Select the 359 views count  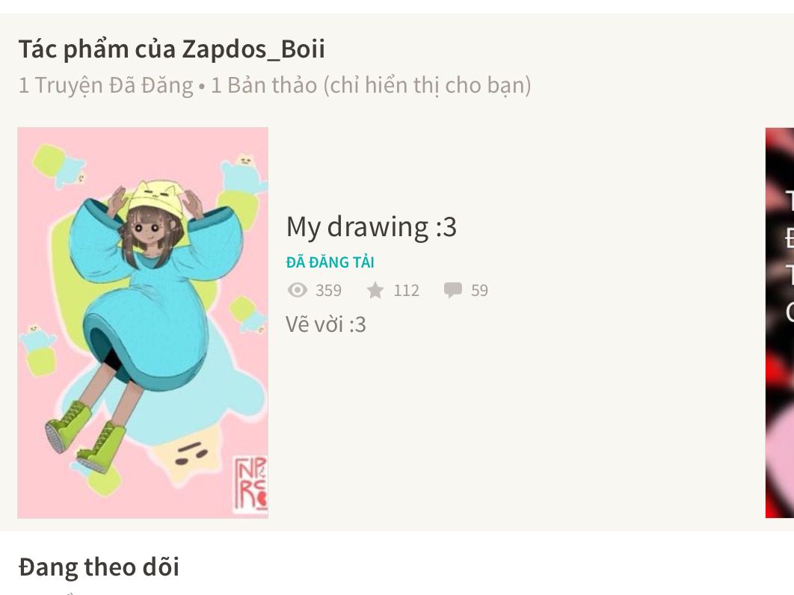click(x=328, y=290)
